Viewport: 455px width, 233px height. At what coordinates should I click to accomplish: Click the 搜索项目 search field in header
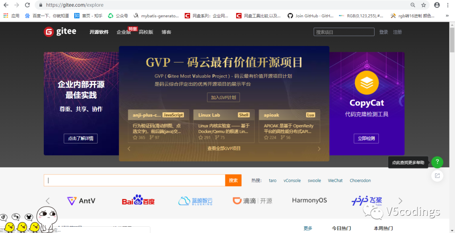coord(344,32)
